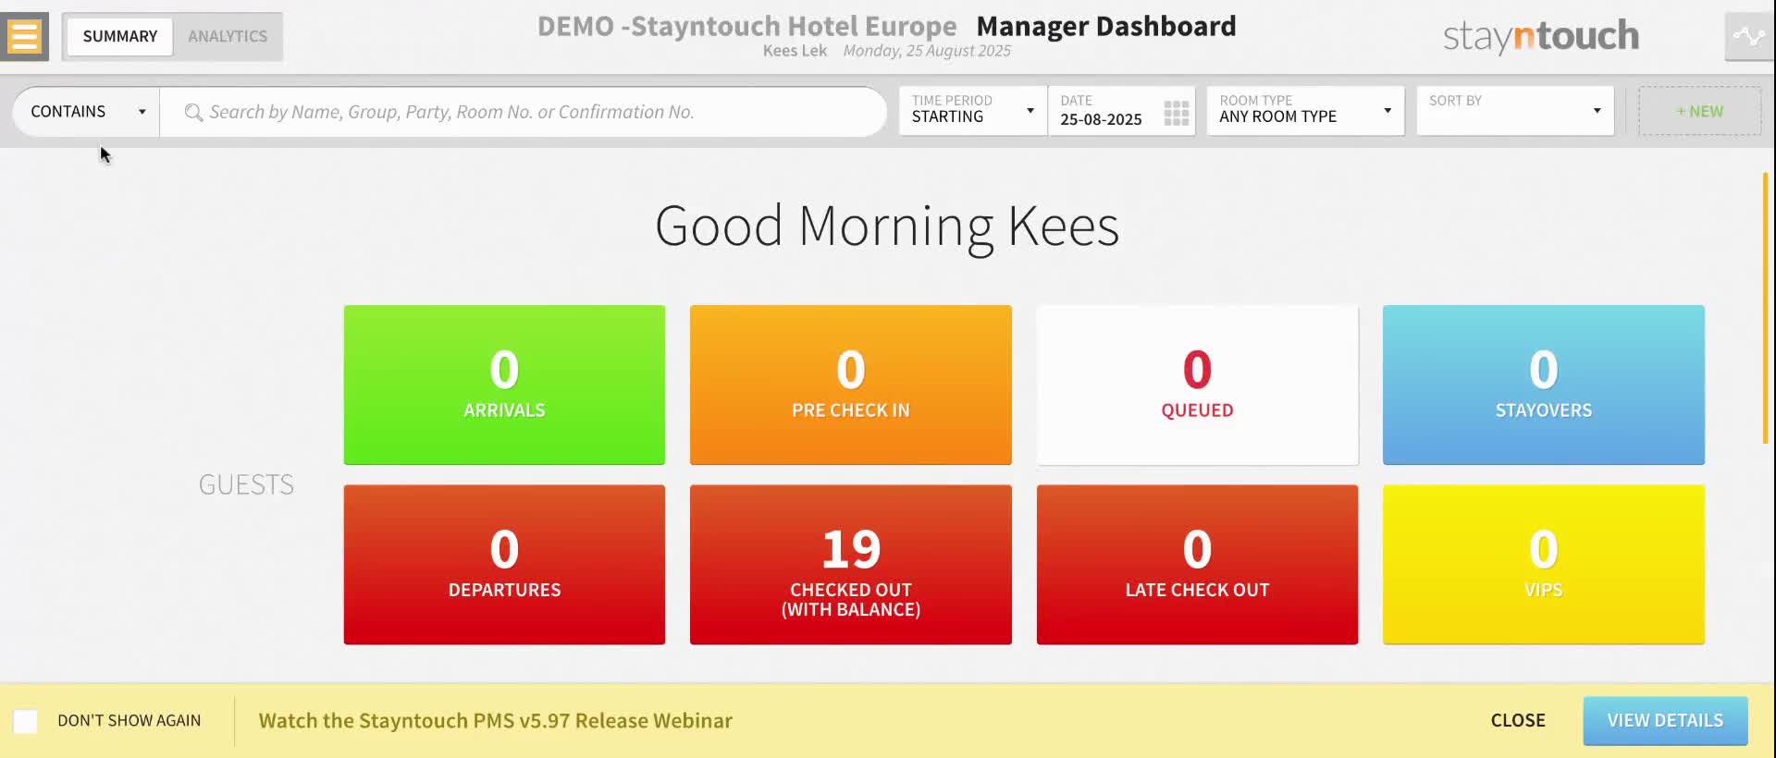Open the Queued tile

coord(1197,385)
